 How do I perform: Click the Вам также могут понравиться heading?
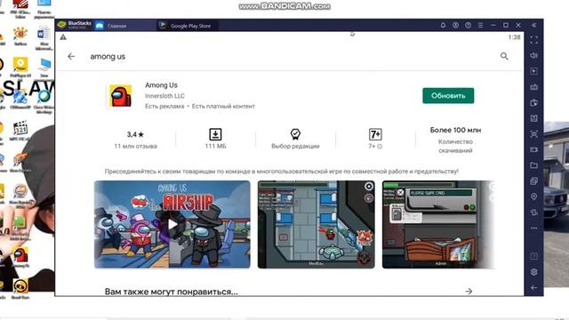172,292
